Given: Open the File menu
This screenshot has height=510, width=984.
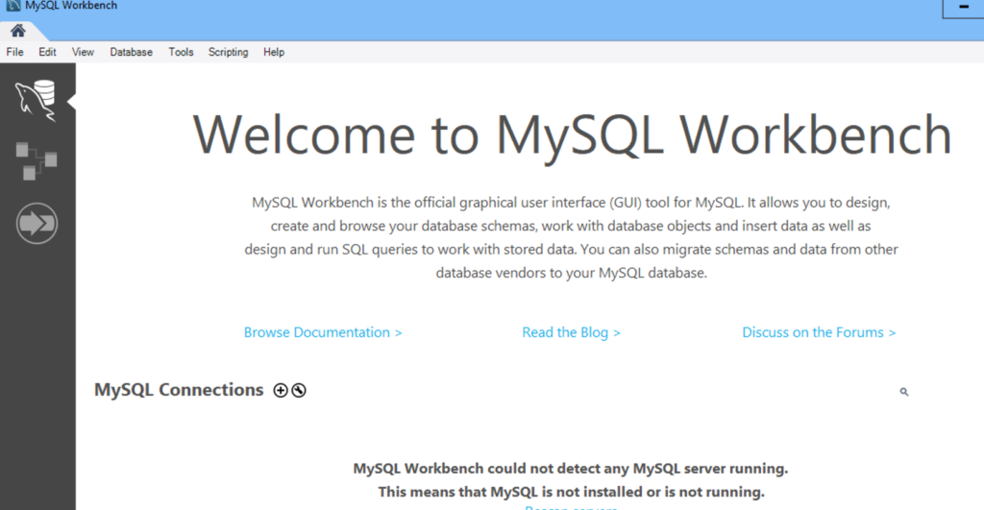Looking at the screenshot, I should point(15,52).
